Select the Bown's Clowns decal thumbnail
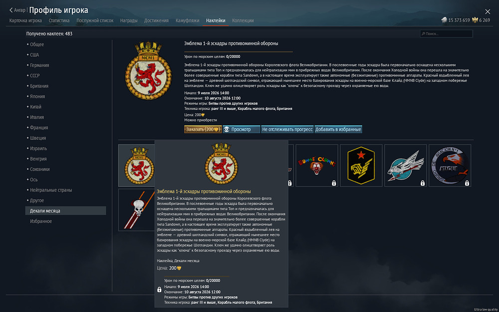 click(x=317, y=166)
